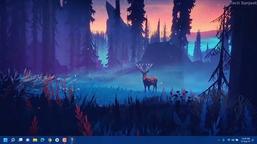Click the moon focus assist icon

tap(253, 140)
